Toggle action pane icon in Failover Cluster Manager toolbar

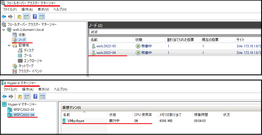tap(42, 16)
